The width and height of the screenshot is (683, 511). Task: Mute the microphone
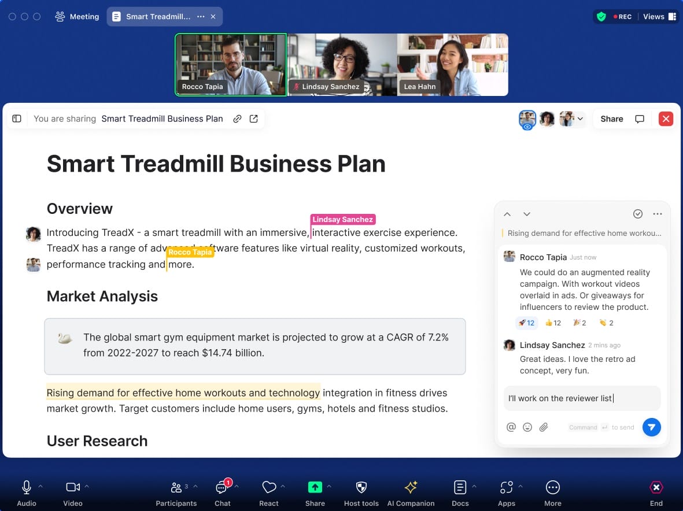point(26,487)
